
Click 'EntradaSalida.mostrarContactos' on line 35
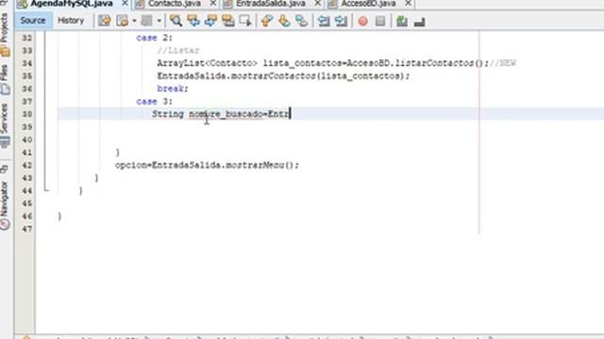237,76
